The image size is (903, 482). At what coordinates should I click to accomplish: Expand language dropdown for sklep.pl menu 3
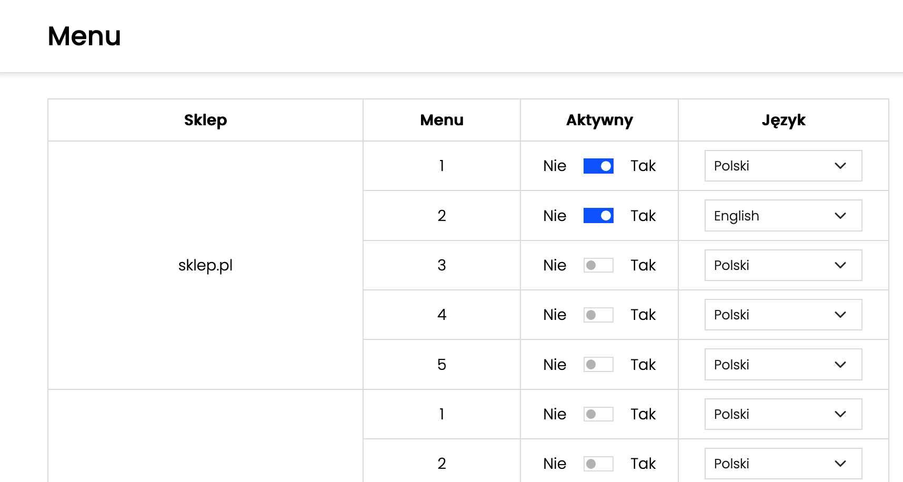coord(783,265)
